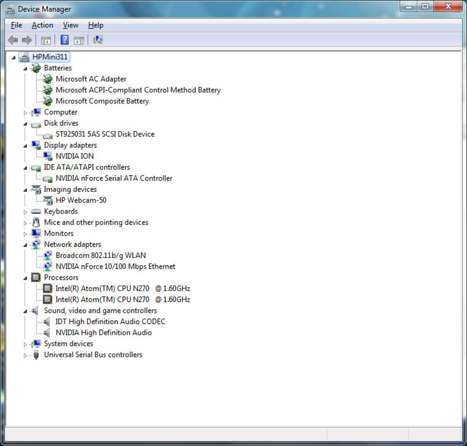The image size is (467, 446).
Task: Click the Mice and other pointing devices icon
Action: (x=36, y=222)
